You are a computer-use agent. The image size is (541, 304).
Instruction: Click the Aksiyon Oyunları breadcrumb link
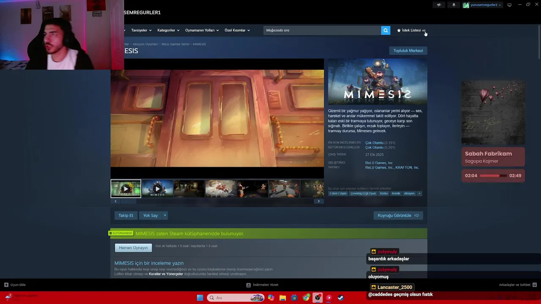(x=145, y=44)
